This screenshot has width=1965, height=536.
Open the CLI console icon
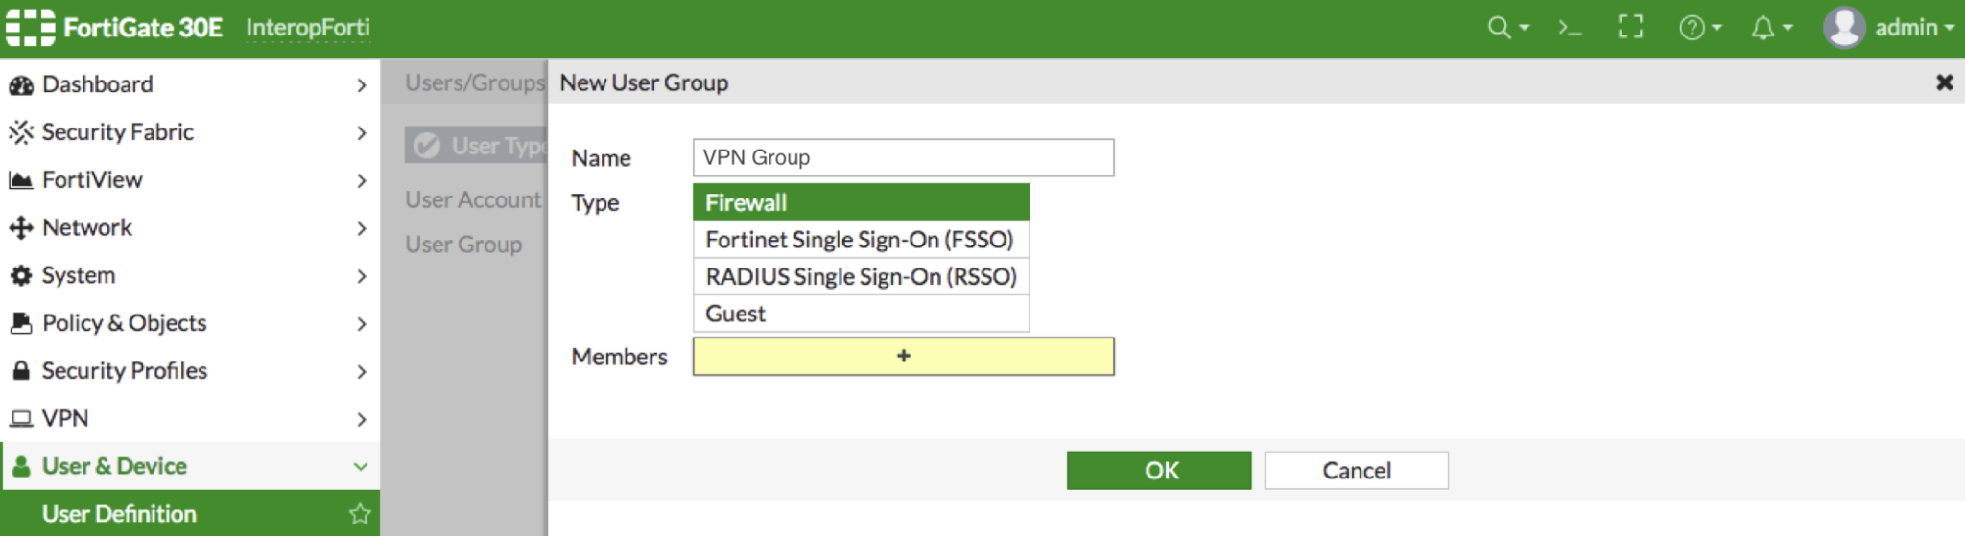[1570, 28]
